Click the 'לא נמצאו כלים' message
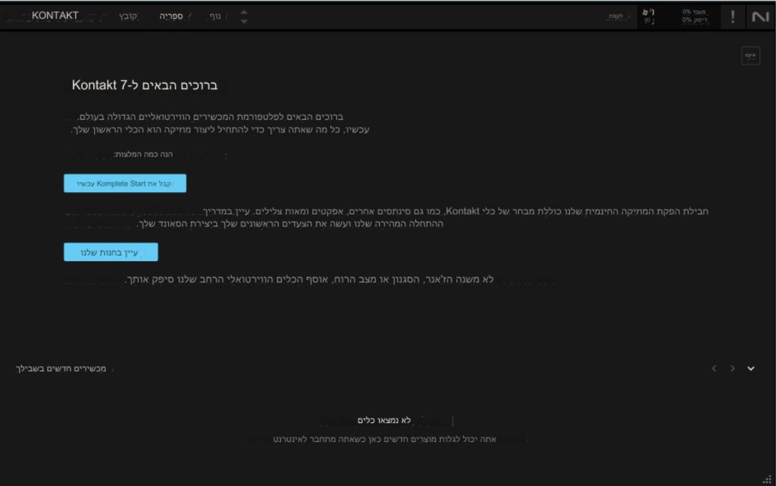Image resolution: width=776 pixels, height=486 pixels. point(384,420)
